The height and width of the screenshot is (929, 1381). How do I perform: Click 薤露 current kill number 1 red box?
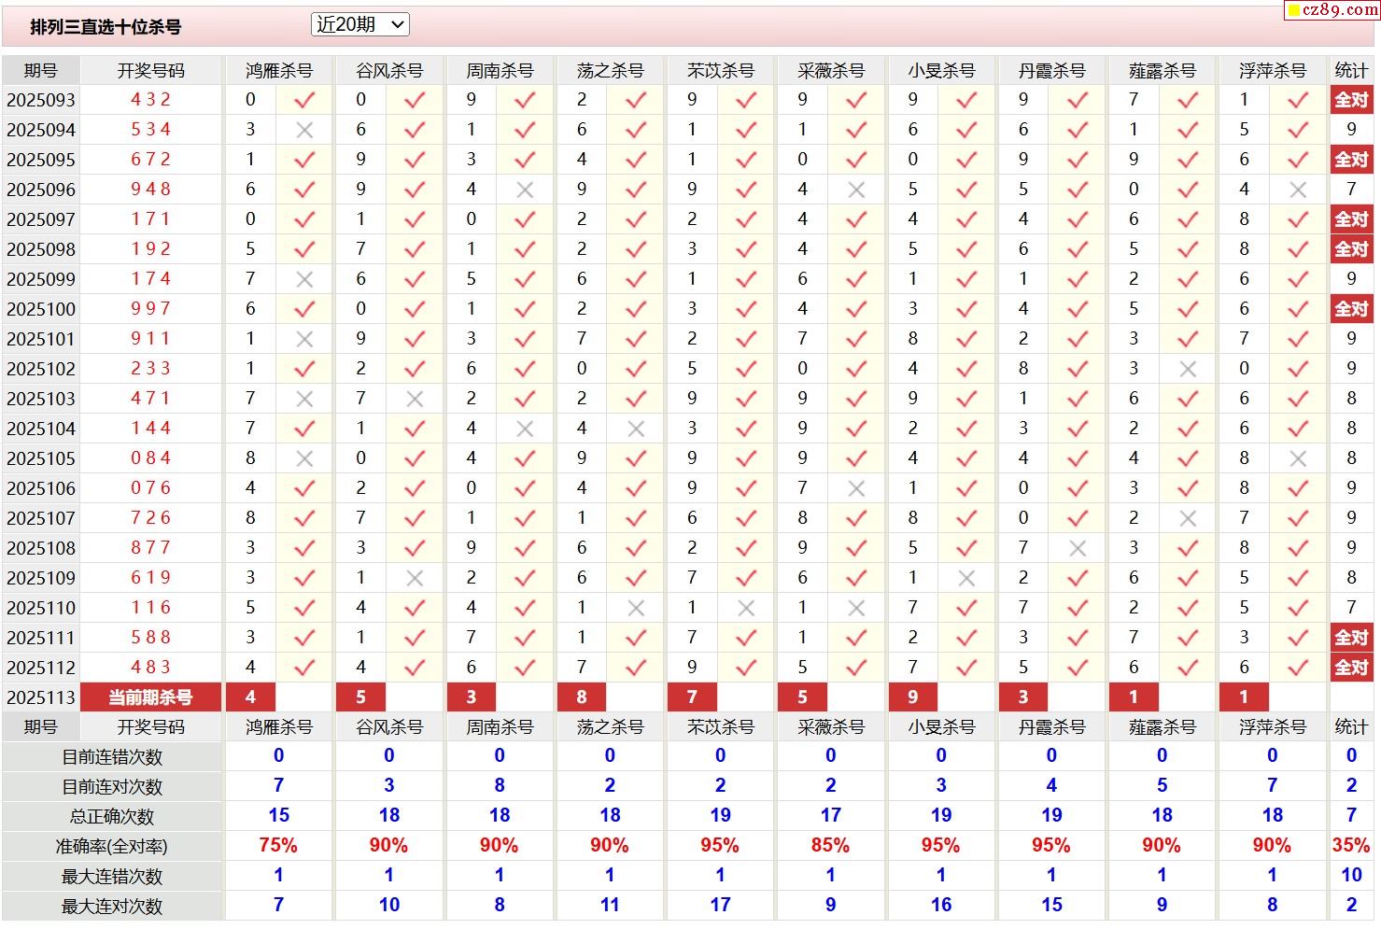(1134, 697)
